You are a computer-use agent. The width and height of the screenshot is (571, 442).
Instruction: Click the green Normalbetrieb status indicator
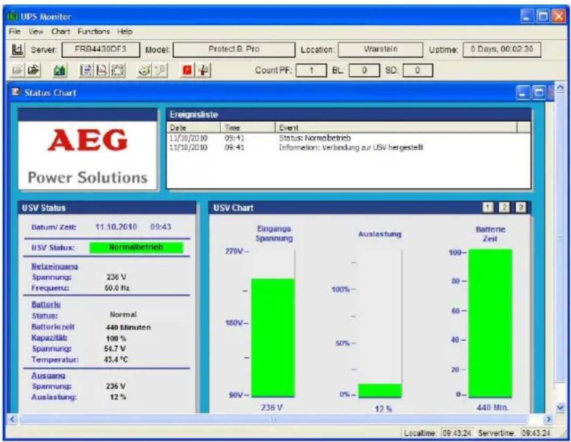[x=136, y=247]
